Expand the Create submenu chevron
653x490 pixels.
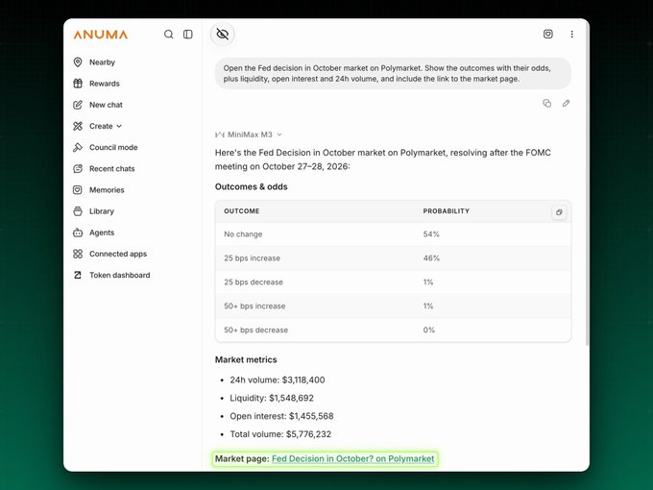pos(119,126)
